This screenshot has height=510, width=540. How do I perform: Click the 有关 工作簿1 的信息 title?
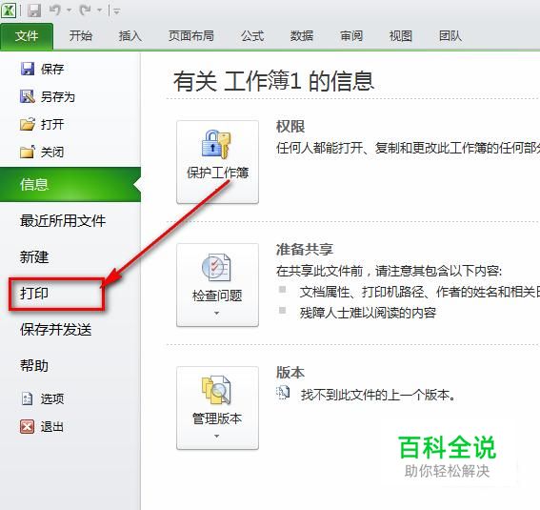point(273,81)
